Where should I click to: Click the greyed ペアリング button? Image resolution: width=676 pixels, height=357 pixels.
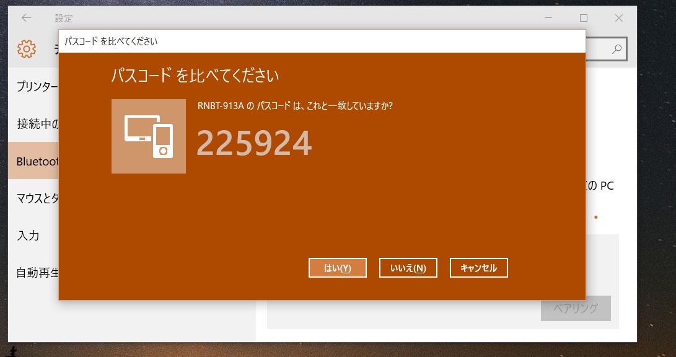[x=576, y=308]
